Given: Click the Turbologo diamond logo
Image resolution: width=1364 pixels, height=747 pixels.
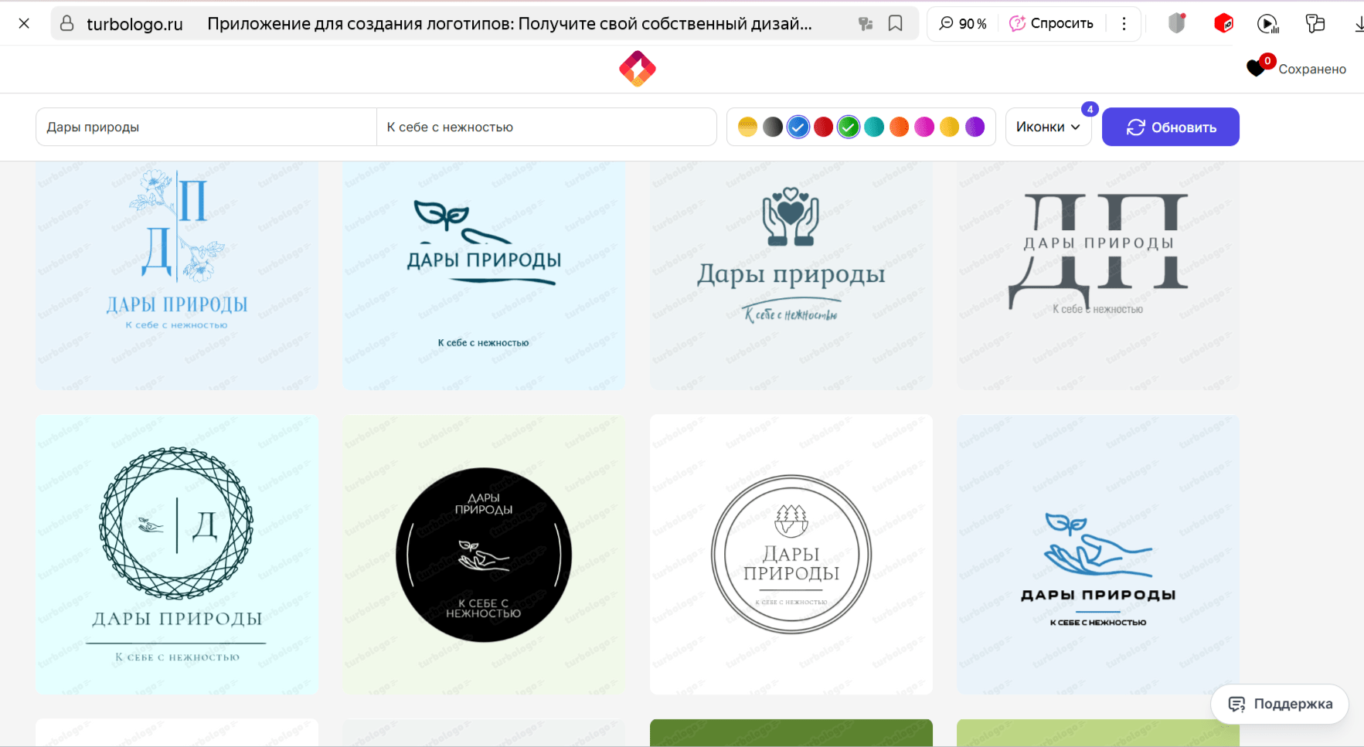Looking at the screenshot, I should coord(638,69).
